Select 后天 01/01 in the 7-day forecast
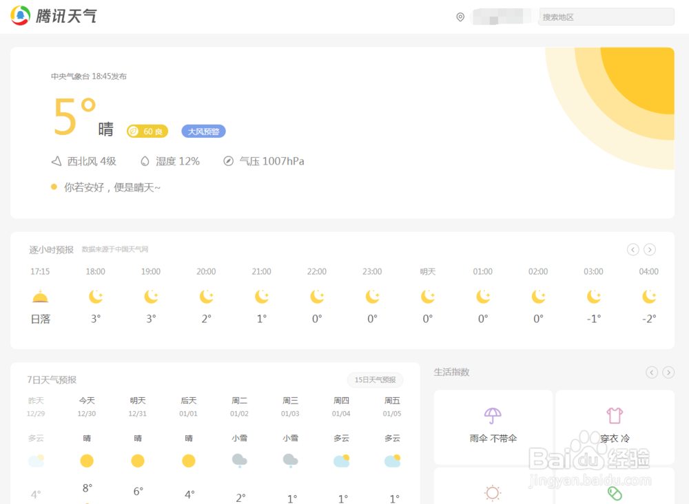The width and height of the screenshot is (689, 504). pos(189,407)
